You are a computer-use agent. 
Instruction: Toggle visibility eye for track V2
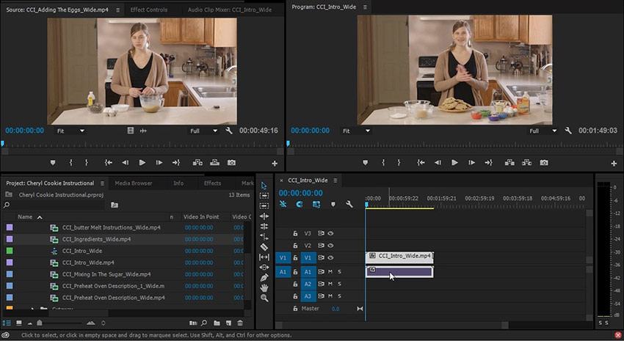tap(330, 246)
